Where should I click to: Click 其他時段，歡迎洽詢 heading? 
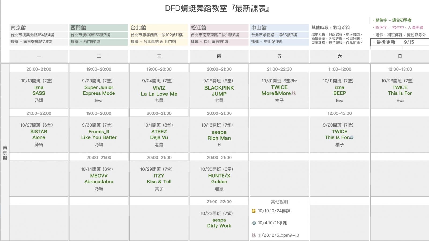pyautogui.click(x=331, y=28)
